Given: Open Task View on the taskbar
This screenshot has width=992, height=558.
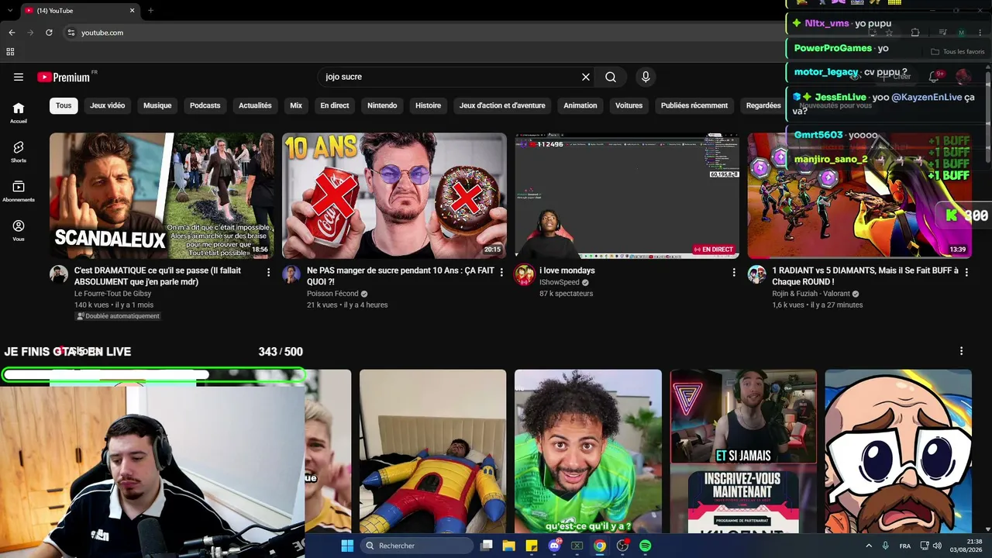Looking at the screenshot, I should 486,546.
